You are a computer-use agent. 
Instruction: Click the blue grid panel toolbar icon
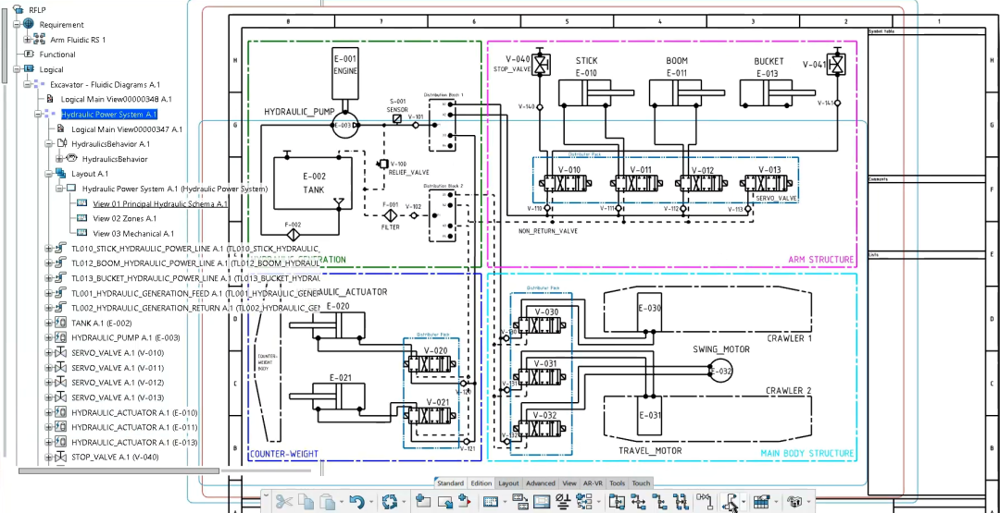(491, 502)
